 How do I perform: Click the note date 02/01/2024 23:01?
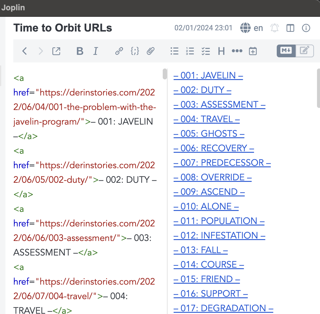point(203,28)
